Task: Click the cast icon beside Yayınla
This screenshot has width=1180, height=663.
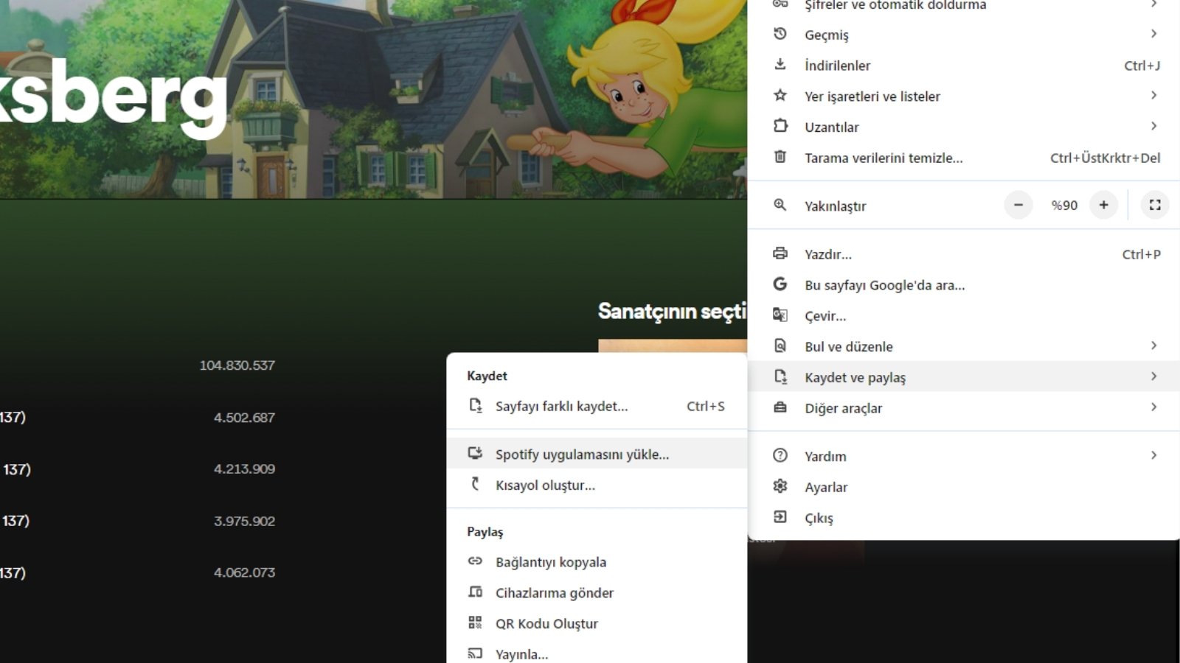Action: click(x=475, y=653)
